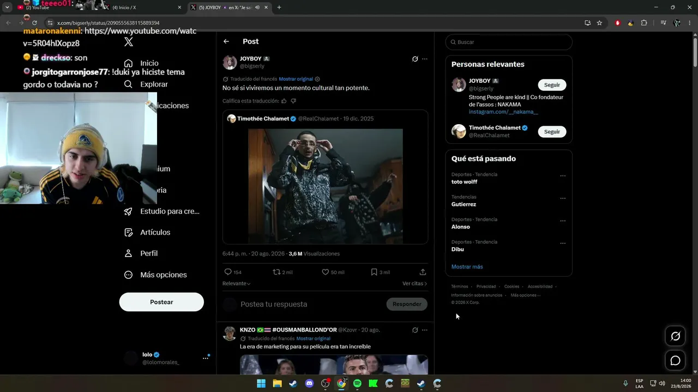Viewport: 698px width, 392px height.
Task: Go to Inicio in the sidebar
Action: pos(142,63)
